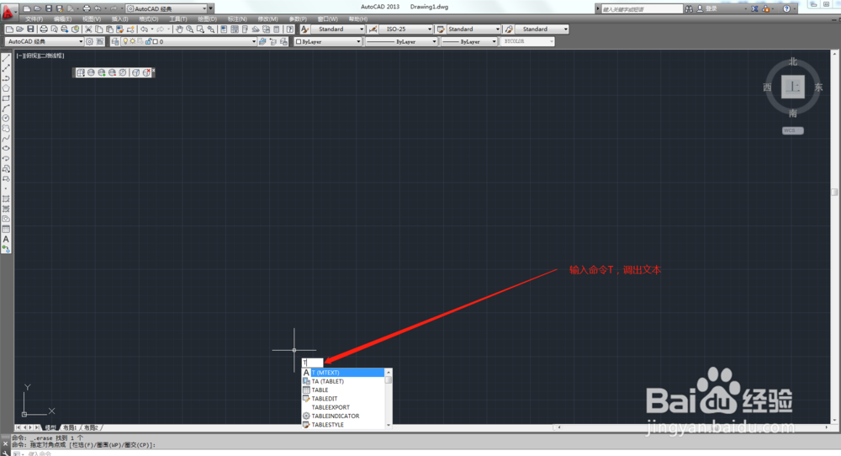841x456 pixels.
Task: Select TABLESTYLE command suggestion
Action: coord(344,424)
